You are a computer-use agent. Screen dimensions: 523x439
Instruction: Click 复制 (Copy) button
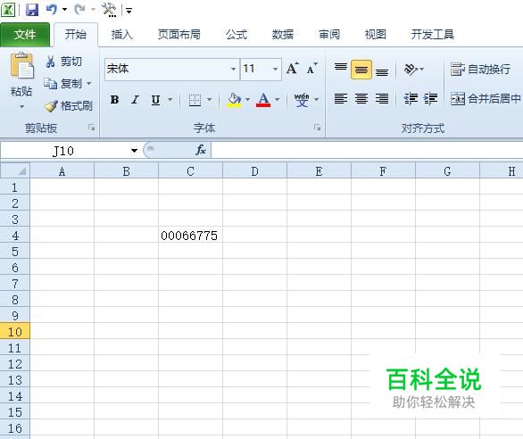point(63,83)
